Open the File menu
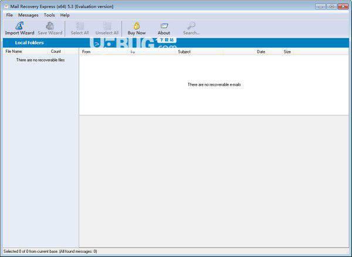Image resolution: width=352 pixels, height=257 pixels. pyautogui.click(x=9, y=15)
